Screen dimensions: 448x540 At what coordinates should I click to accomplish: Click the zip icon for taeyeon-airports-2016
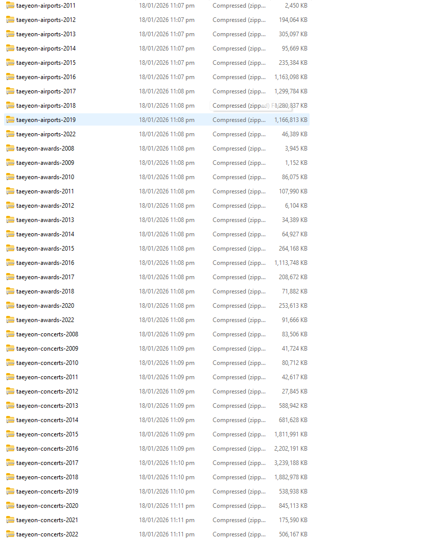coord(10,77)
